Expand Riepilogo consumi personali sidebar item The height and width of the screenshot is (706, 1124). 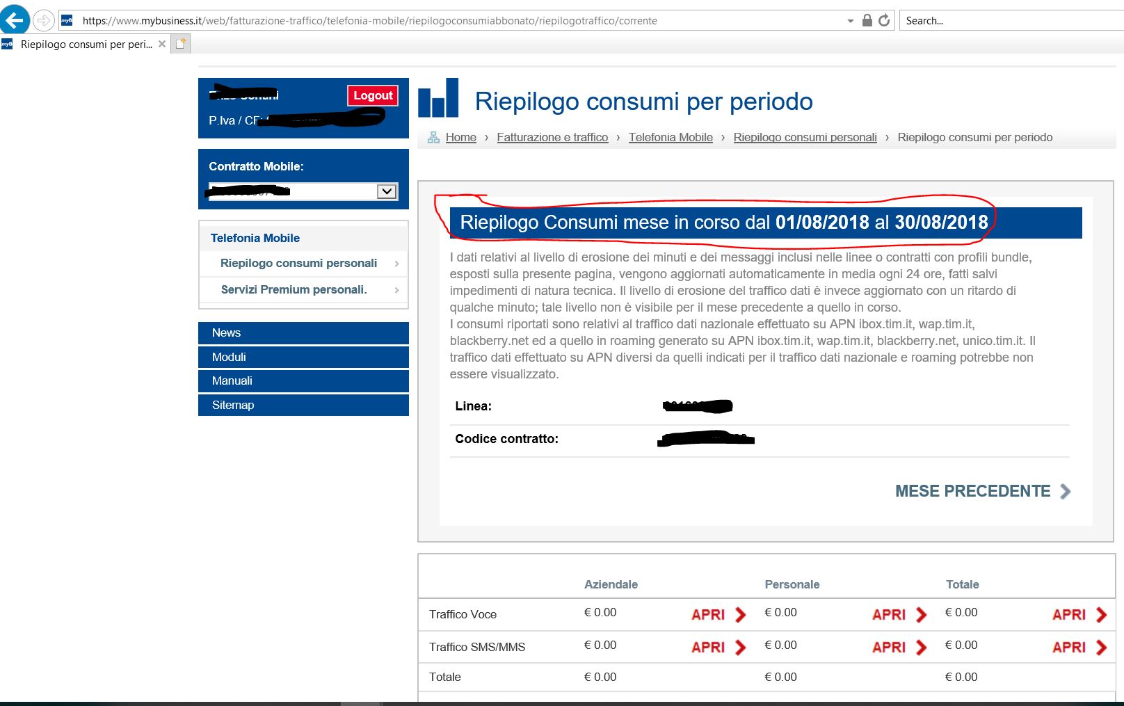(x=396, y=264)
